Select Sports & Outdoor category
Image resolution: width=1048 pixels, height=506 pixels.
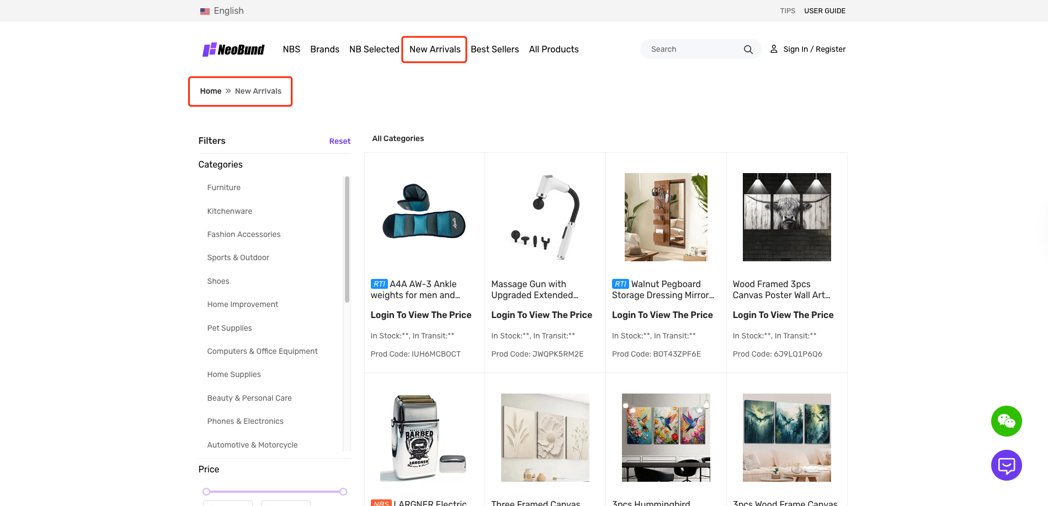click(x=238, y=257)
